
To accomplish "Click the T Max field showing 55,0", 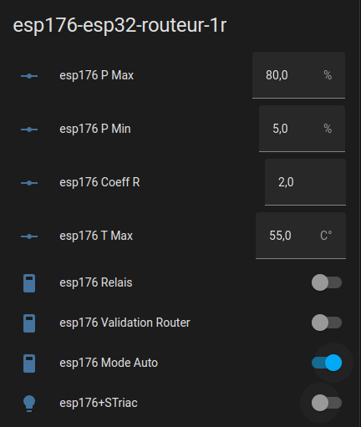I will click(x=301, y=236).
